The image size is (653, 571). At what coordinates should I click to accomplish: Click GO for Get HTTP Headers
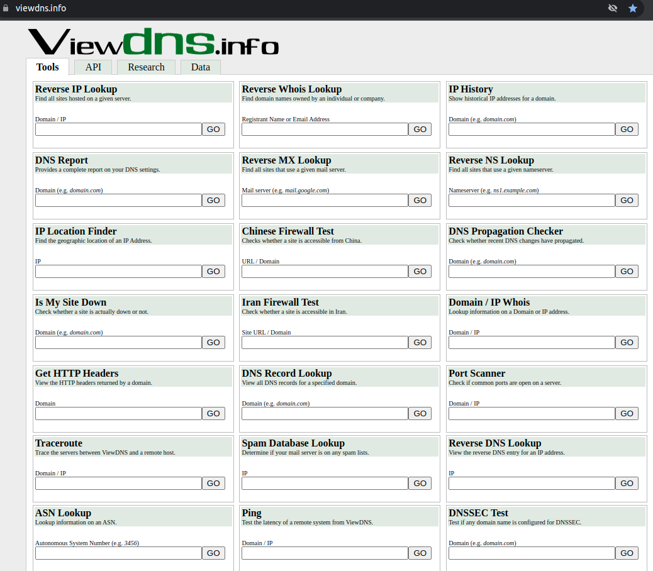(213, 413)
